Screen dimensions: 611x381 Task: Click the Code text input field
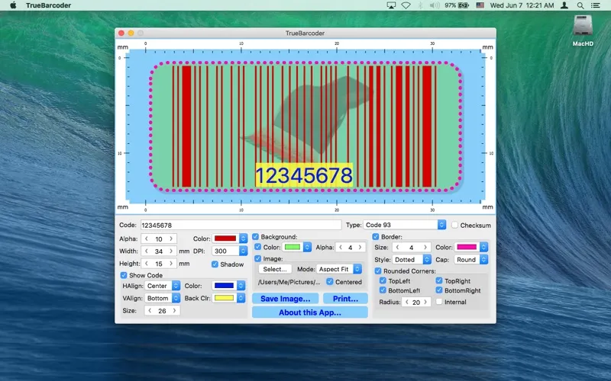[241, 226]
